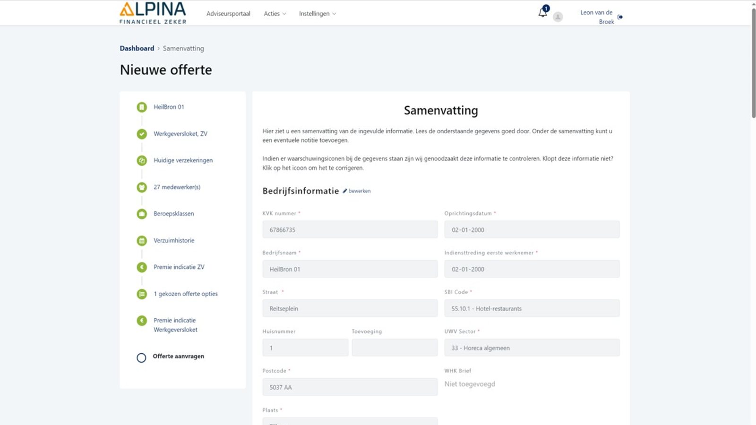Image resolution: width=756 pixels, height=425 pixels.
Task: Select the Offerte aanvragen step circle
Action: [141, 357]
